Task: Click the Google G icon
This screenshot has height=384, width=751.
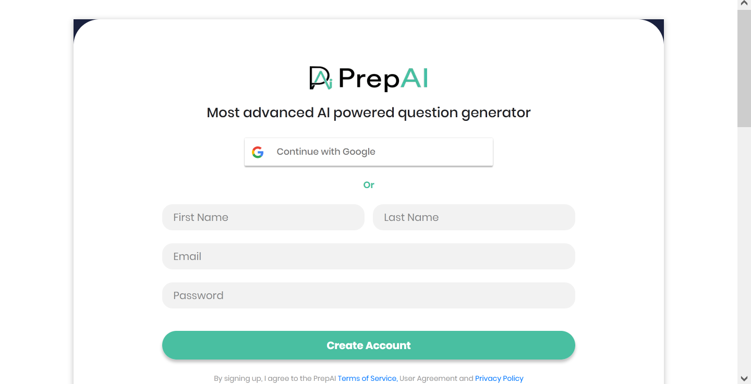Action: pyautogui.click(x=258, y=152)
